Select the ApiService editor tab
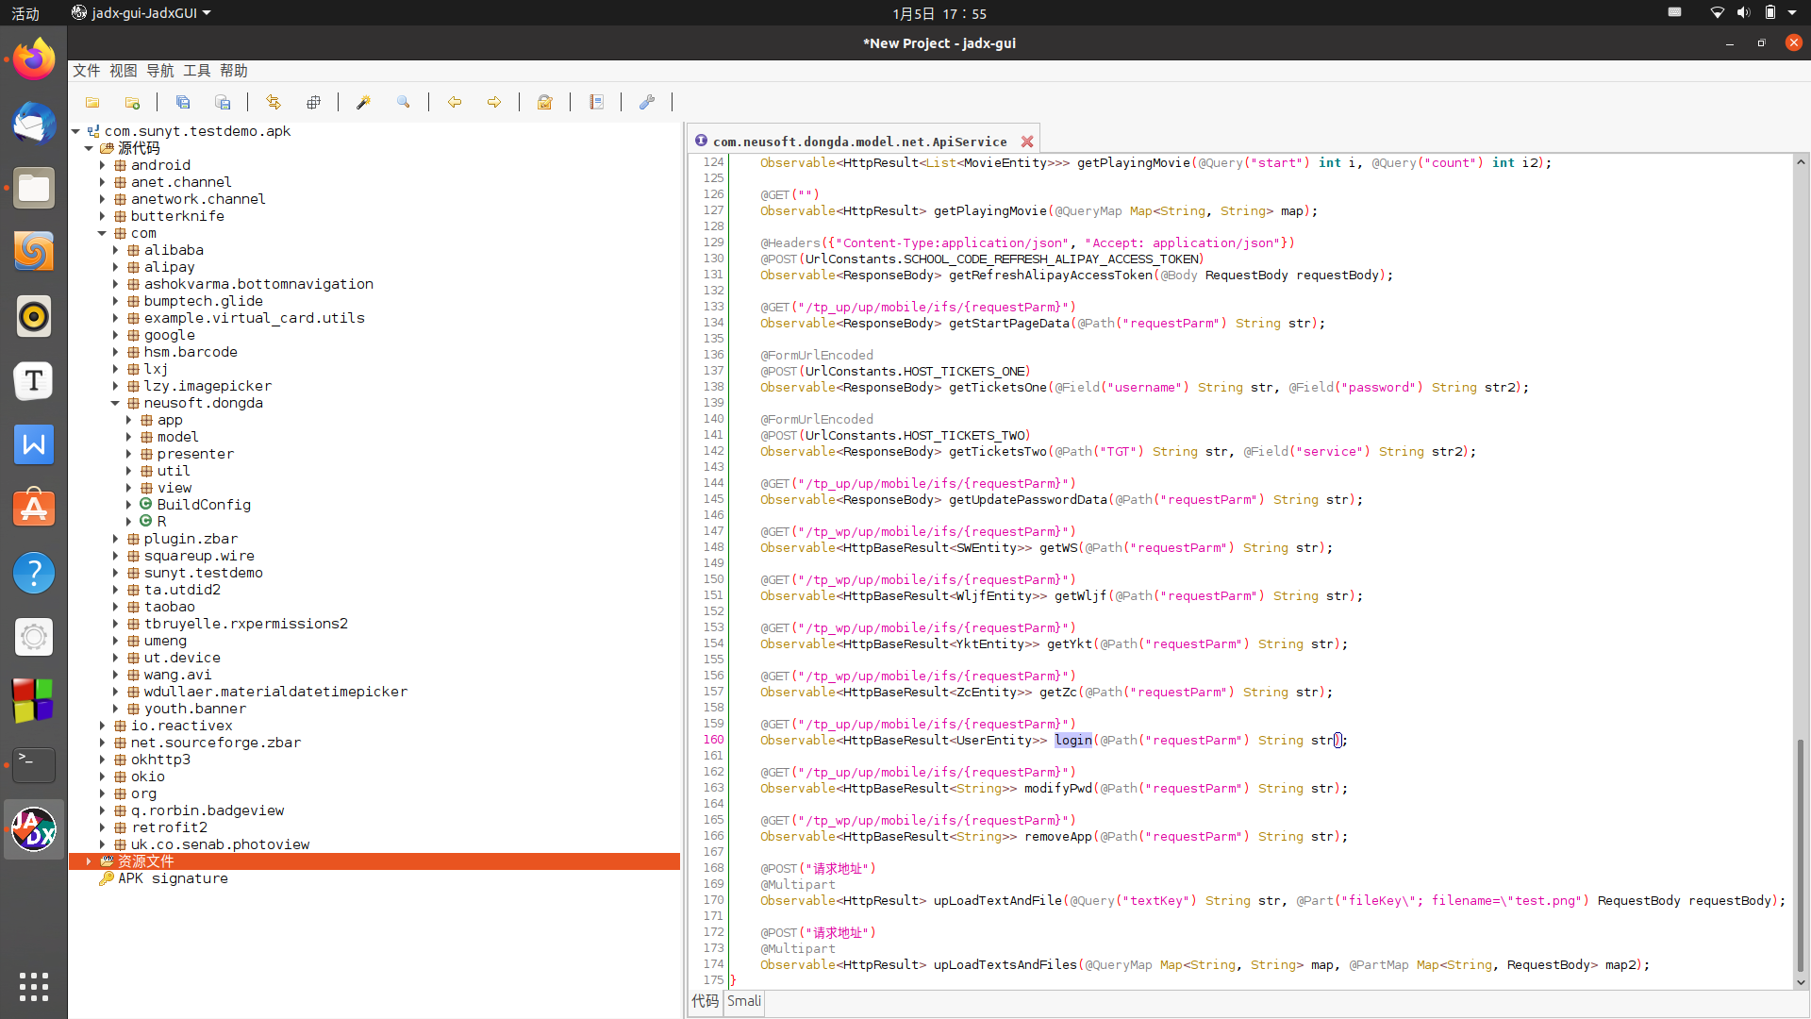The image size is (1811, 1019). pos(859,142)
